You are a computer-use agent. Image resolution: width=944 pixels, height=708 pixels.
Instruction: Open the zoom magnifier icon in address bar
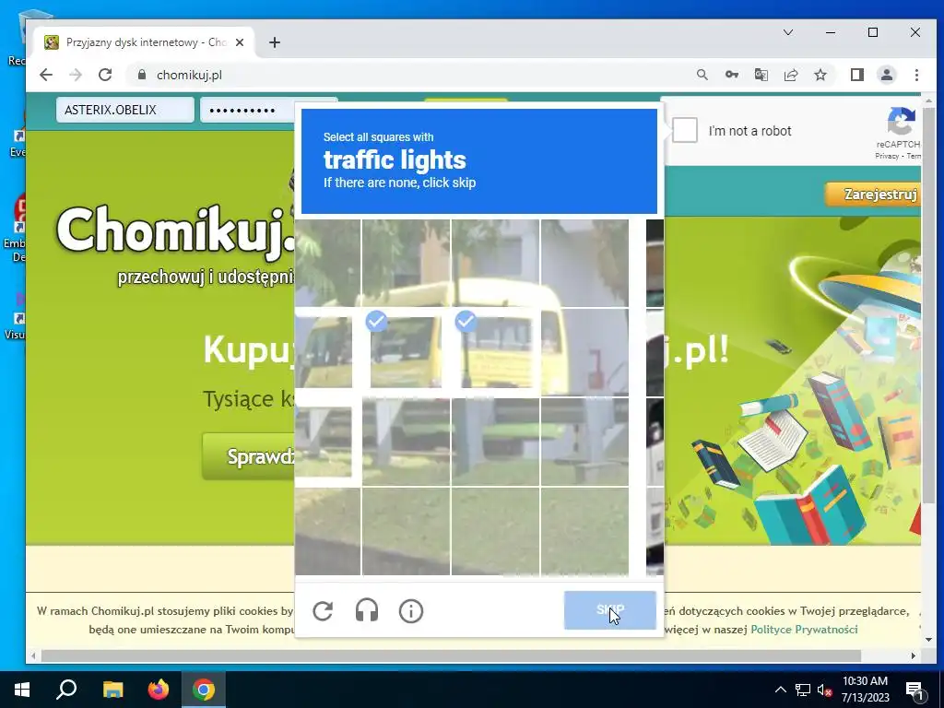pyautogui.click(x=702, y=75)
